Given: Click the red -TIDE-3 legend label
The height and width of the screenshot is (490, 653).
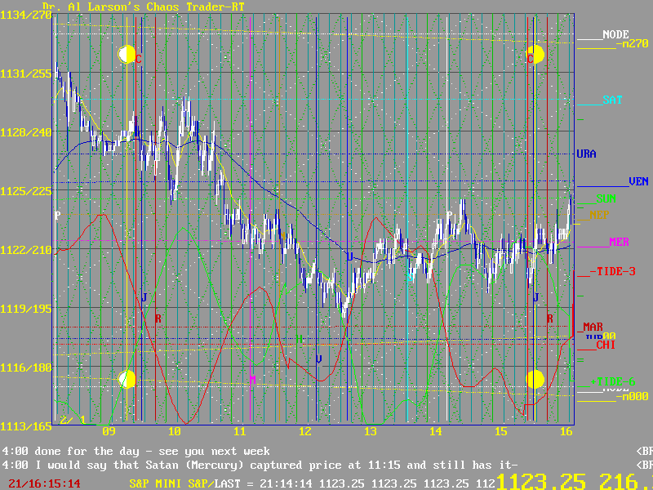Looking at the screenshot, I should 612,271.
